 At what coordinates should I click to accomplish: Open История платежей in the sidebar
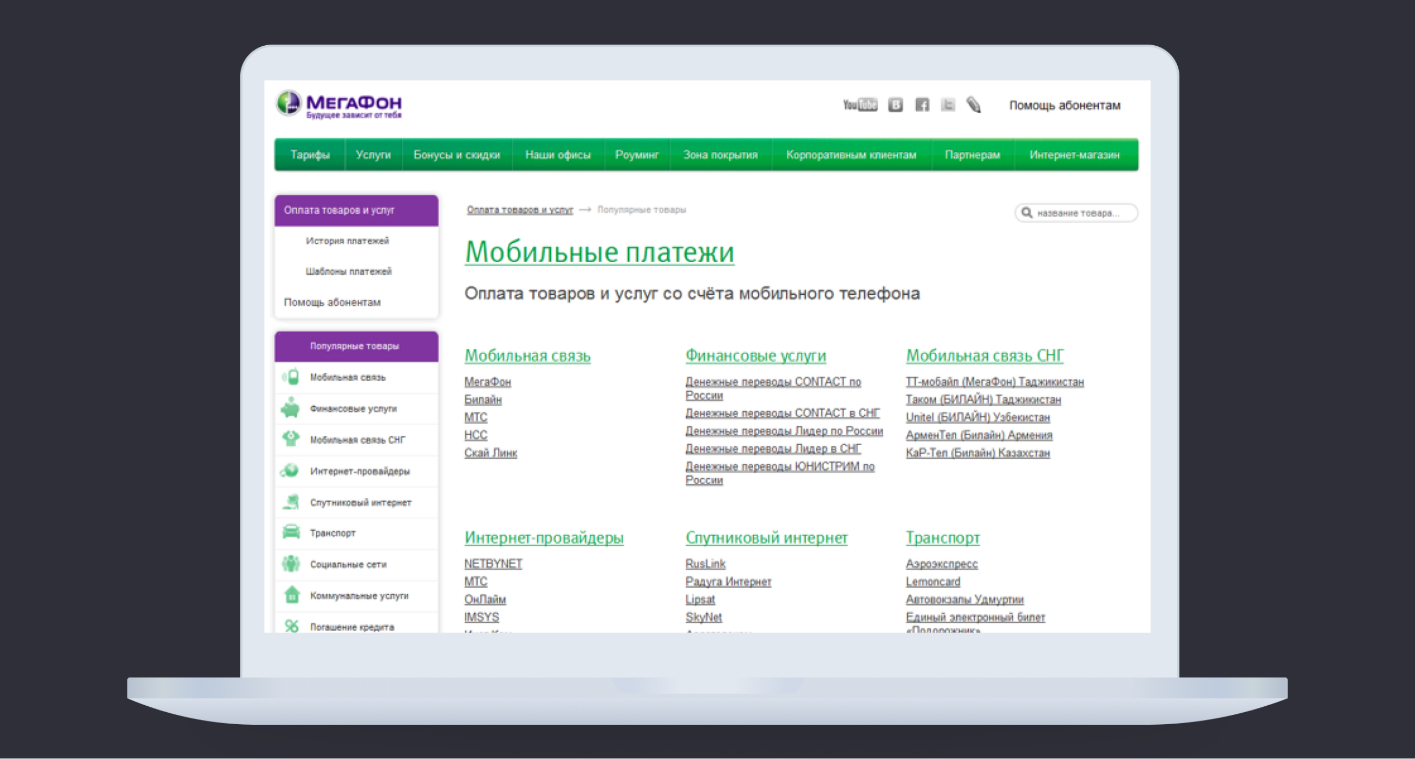click(x=347, y=240)
